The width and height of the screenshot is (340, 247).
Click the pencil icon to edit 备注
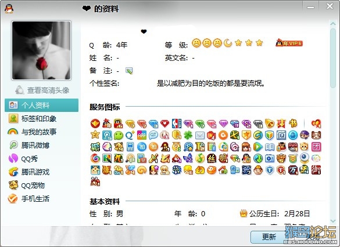(129, 71)
